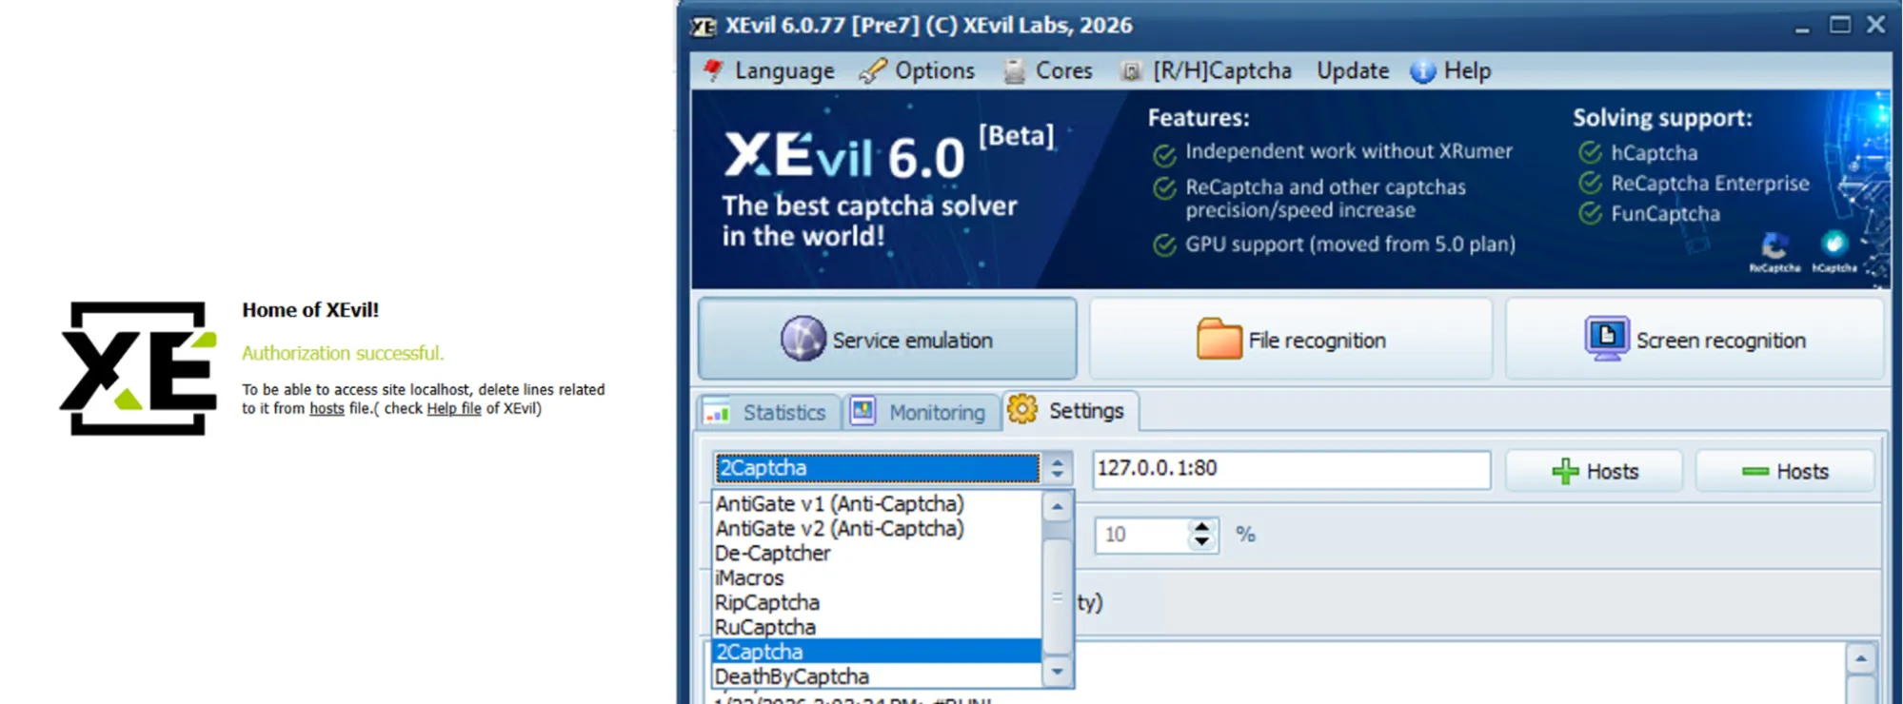Click the Cores chip icon
1903x704 pixels.
pos(1015,71)
